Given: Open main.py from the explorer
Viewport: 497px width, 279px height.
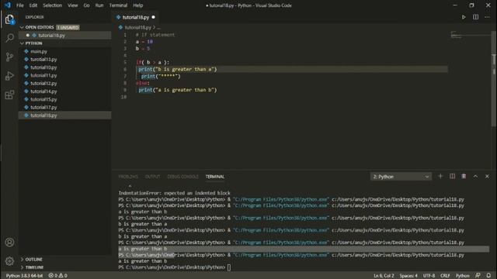Looking at the screenshot, I should (x=39, y=51).
